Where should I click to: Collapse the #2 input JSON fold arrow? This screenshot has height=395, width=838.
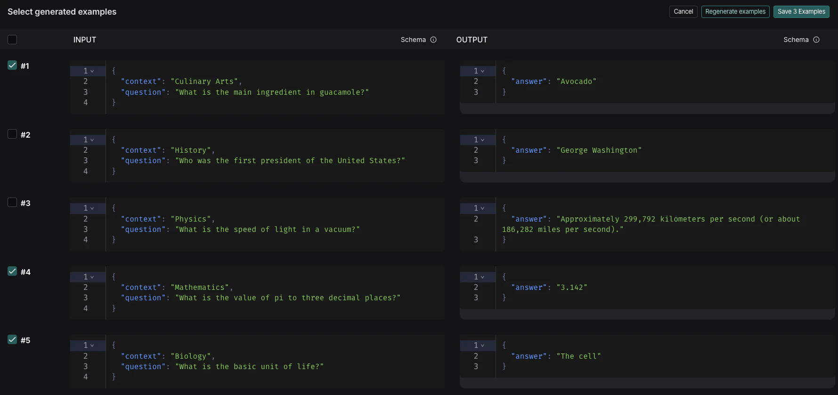(92, 140)
